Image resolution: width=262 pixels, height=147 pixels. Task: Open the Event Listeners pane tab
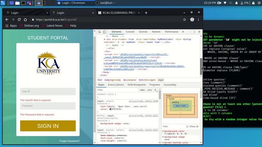[116, 85]
